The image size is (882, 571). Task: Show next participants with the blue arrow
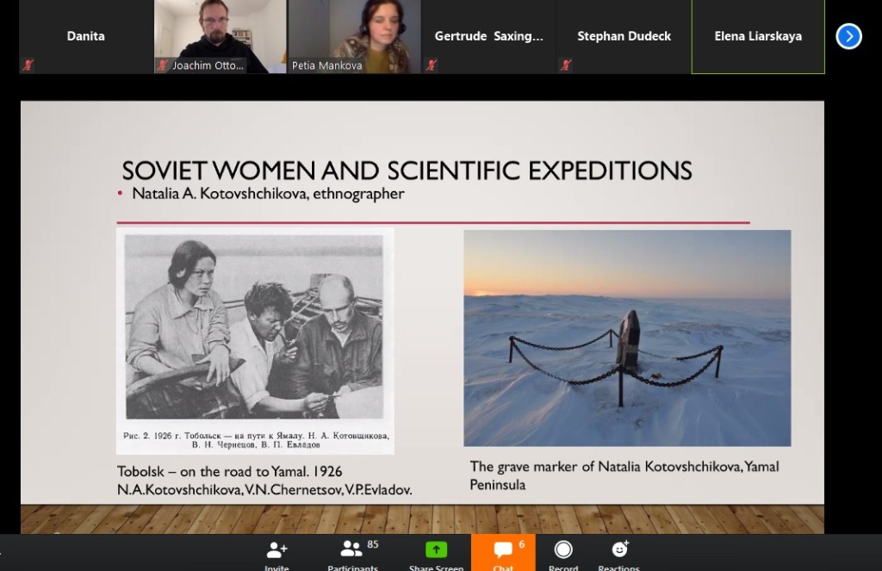click(x=848, y=36)
